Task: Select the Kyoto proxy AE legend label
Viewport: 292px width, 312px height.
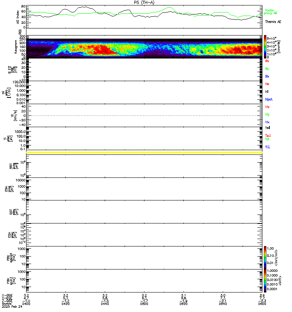Action: (x=270, y=12)
